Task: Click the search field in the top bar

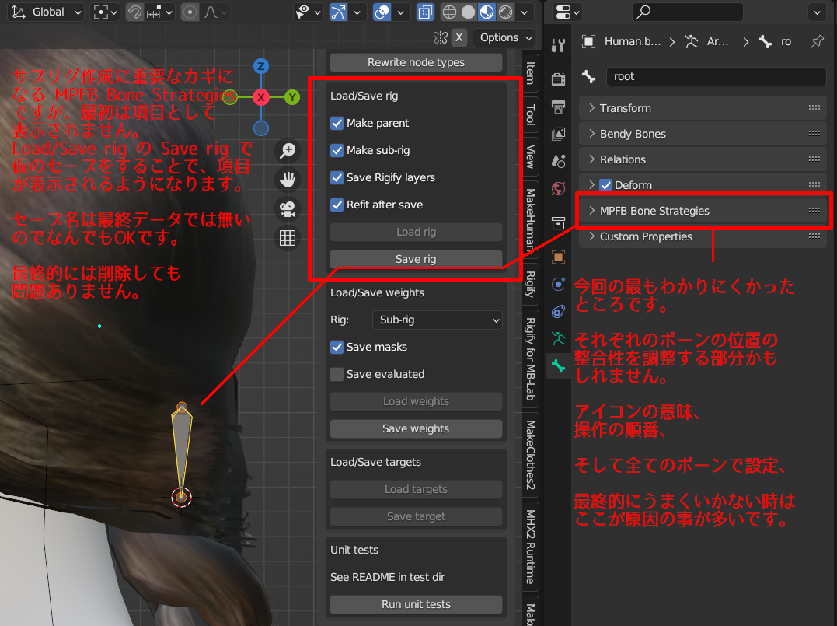Action: 687,12
